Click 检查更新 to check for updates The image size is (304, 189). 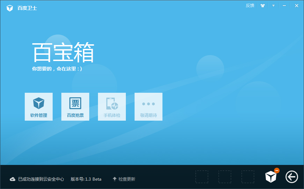coord(124,179)
